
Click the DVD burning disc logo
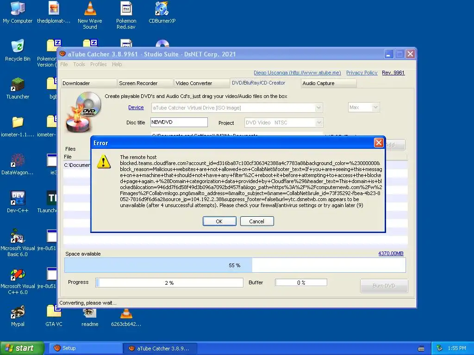84,112
